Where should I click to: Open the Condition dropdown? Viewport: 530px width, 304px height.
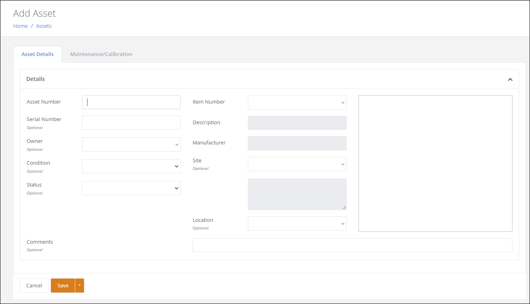pos(131,166)
